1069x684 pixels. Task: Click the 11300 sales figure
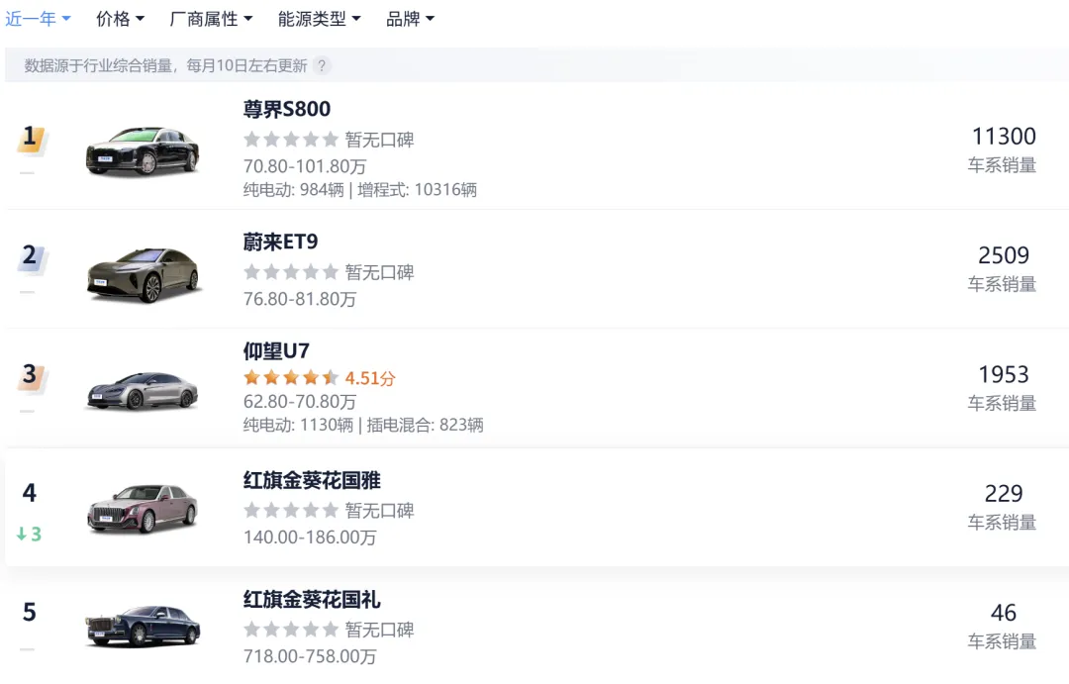(x=1003, y=137)
